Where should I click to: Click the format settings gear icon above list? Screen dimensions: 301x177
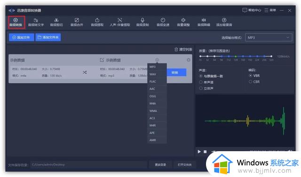coord(157,60)
